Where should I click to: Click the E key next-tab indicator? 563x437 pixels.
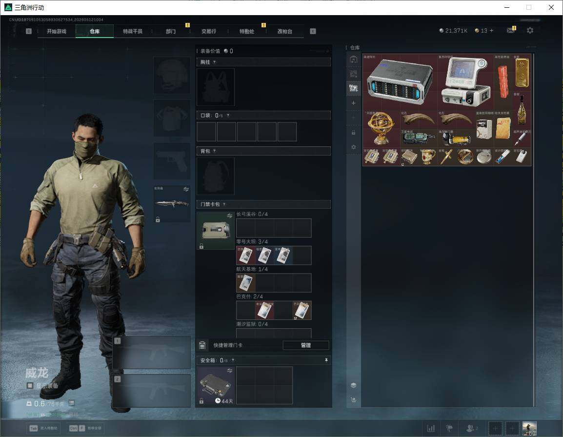[x=313, y=31]
